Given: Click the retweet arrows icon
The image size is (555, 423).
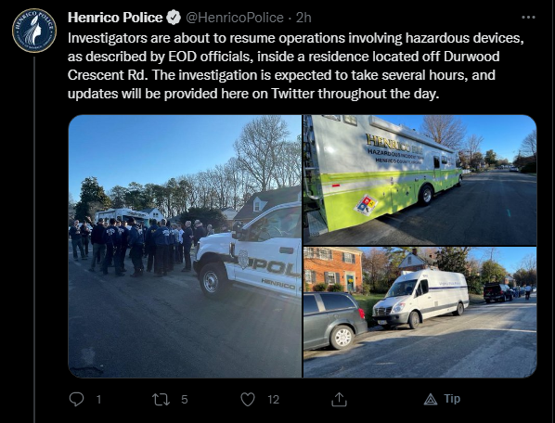Looking at the screenshot, I should (x=161, y=399).
